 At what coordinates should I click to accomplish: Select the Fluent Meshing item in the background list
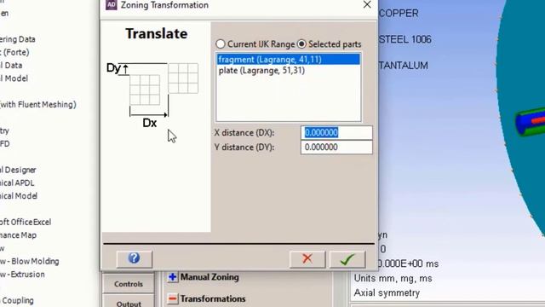click(x=37, y=104)
